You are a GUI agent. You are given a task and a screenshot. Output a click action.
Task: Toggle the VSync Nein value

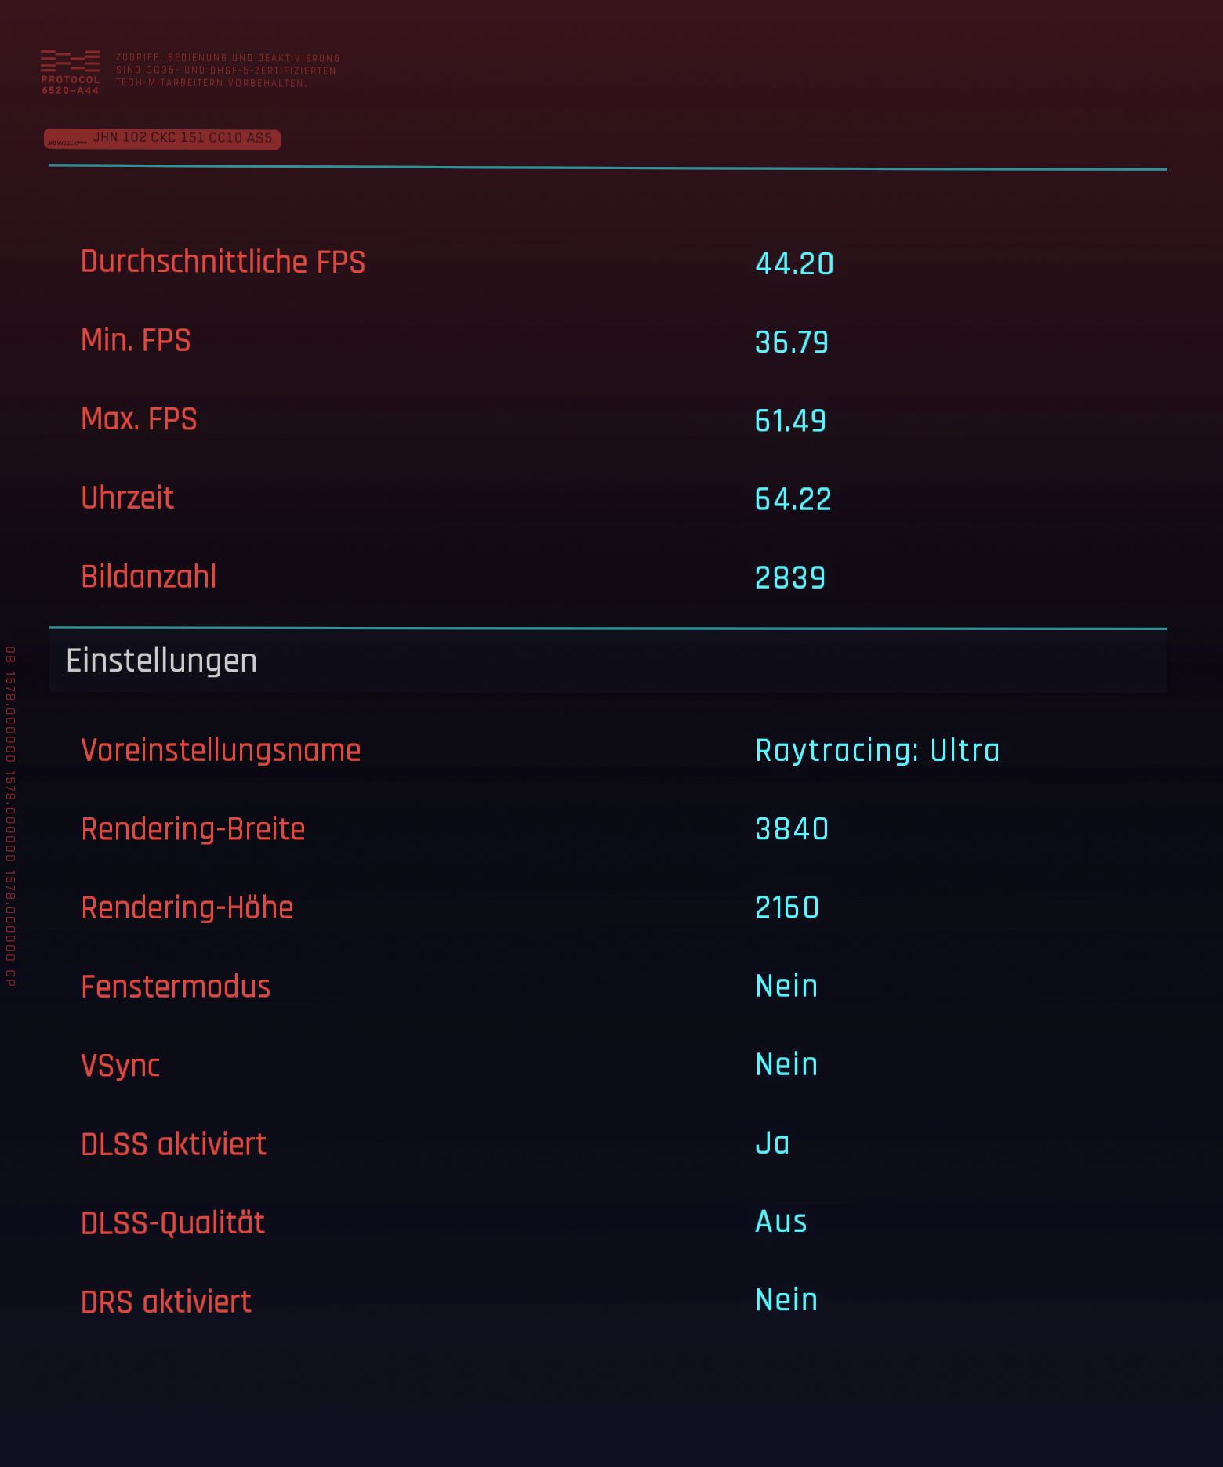(x=786, y=1064)
